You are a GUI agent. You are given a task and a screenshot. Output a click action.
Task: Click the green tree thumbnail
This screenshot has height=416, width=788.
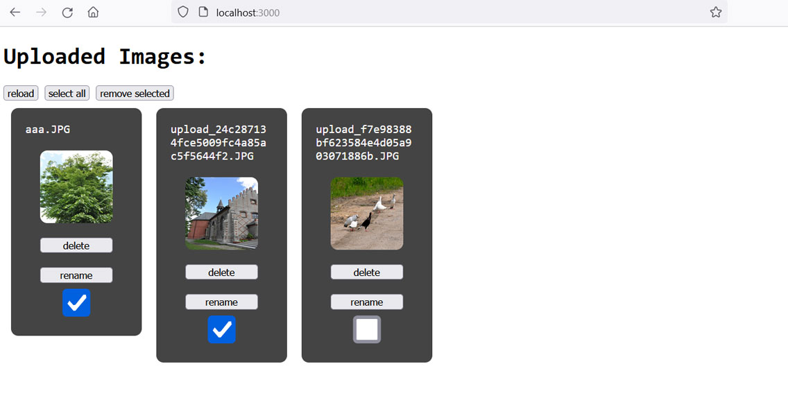pos(76,187)
